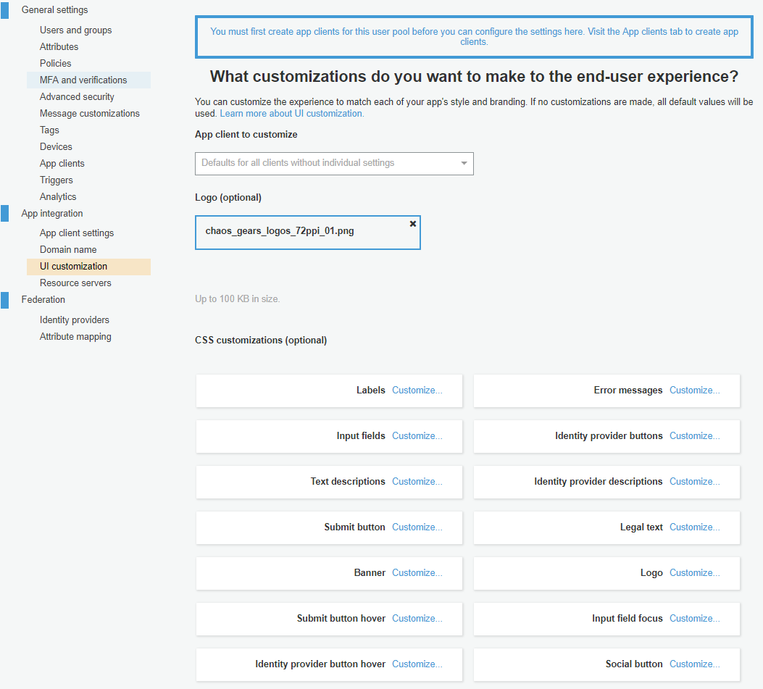Open the App client to customize dropdown
Screen dimensions: 763x689
(x=334, y=163)
